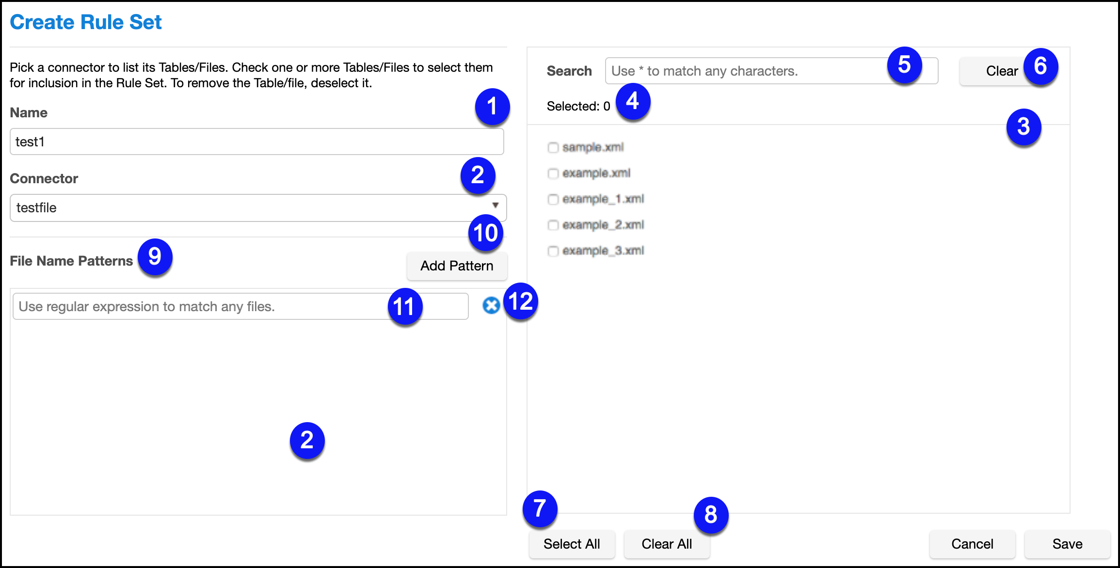1120x568 pixels.
Task: Save the rule set
Action: (1067, 544)
